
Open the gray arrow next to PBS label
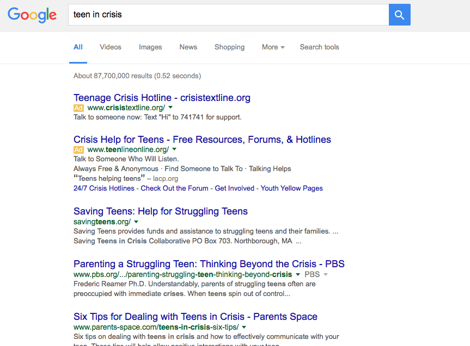326,274
